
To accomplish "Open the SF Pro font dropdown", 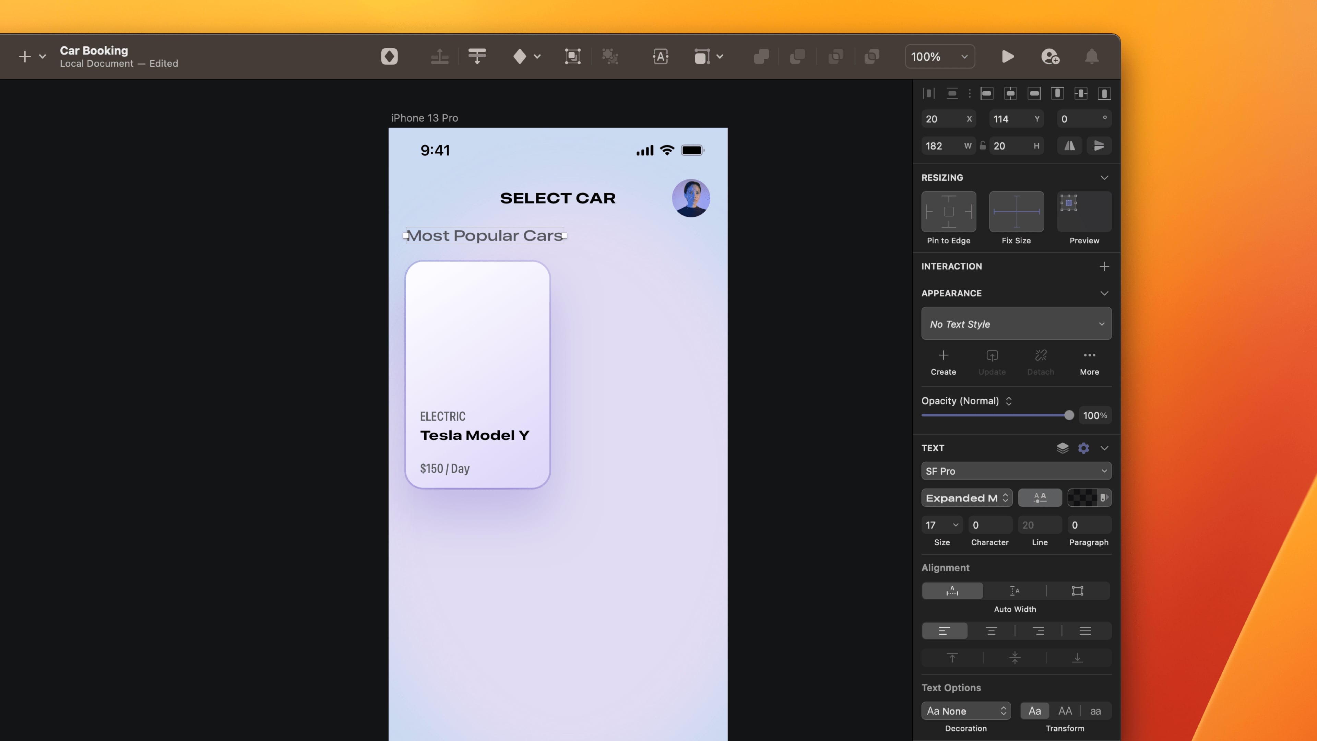I will point(1016,471).
